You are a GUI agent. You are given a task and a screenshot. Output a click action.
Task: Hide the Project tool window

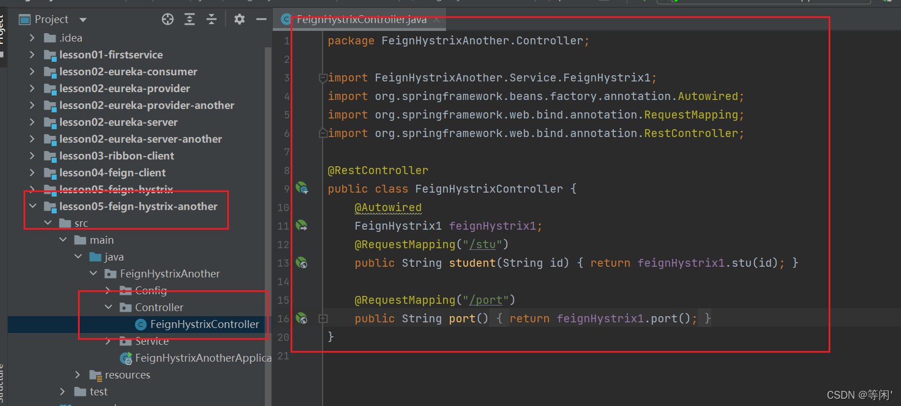[x=261, y=20]
